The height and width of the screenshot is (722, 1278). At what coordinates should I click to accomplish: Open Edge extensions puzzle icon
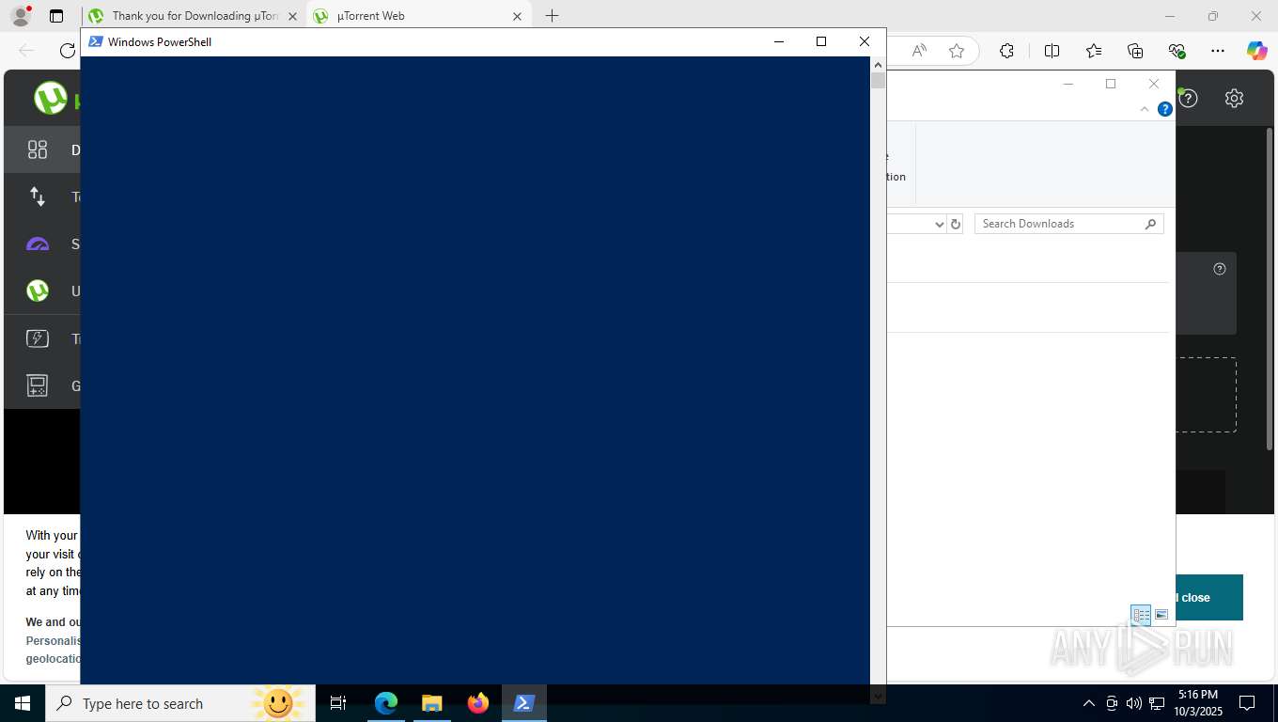coord(1006,51)
